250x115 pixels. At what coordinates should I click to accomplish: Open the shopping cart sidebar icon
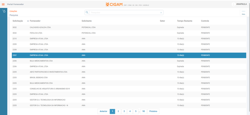(x=4, y=11)
